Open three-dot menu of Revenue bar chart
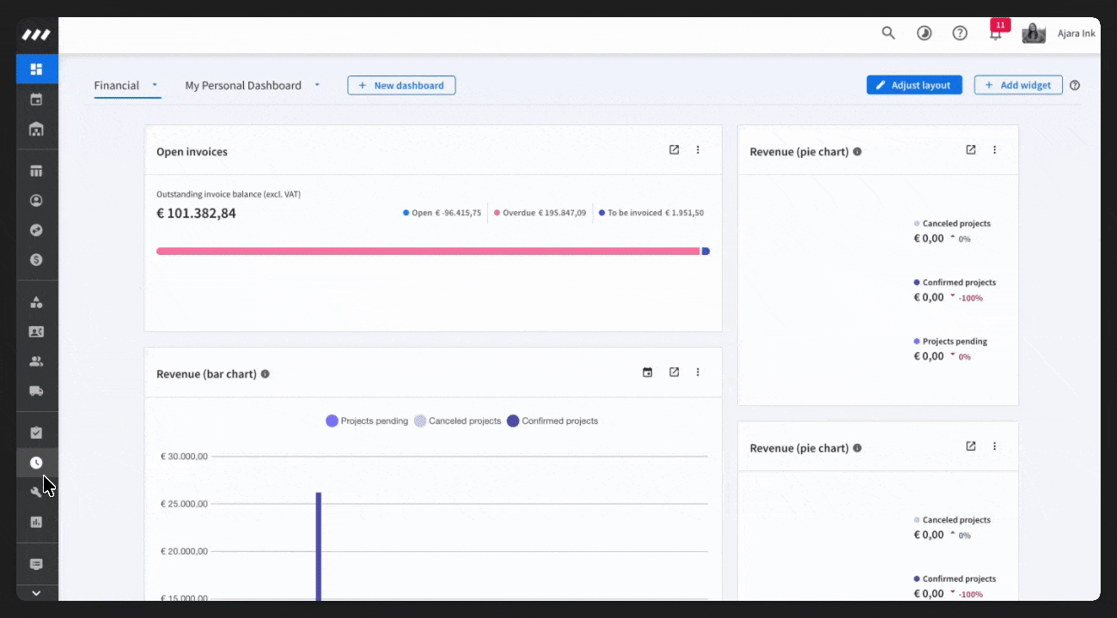 pos(698,372)
